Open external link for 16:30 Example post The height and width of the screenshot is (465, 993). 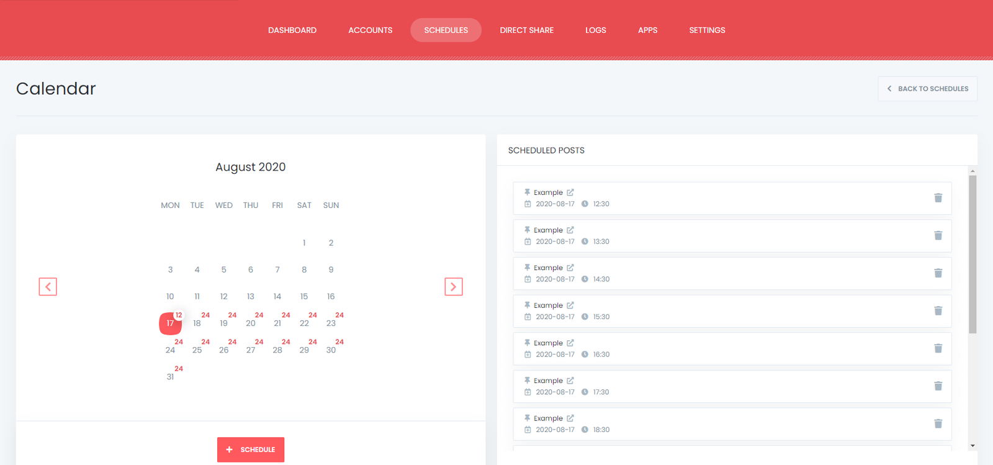[570, 343]
